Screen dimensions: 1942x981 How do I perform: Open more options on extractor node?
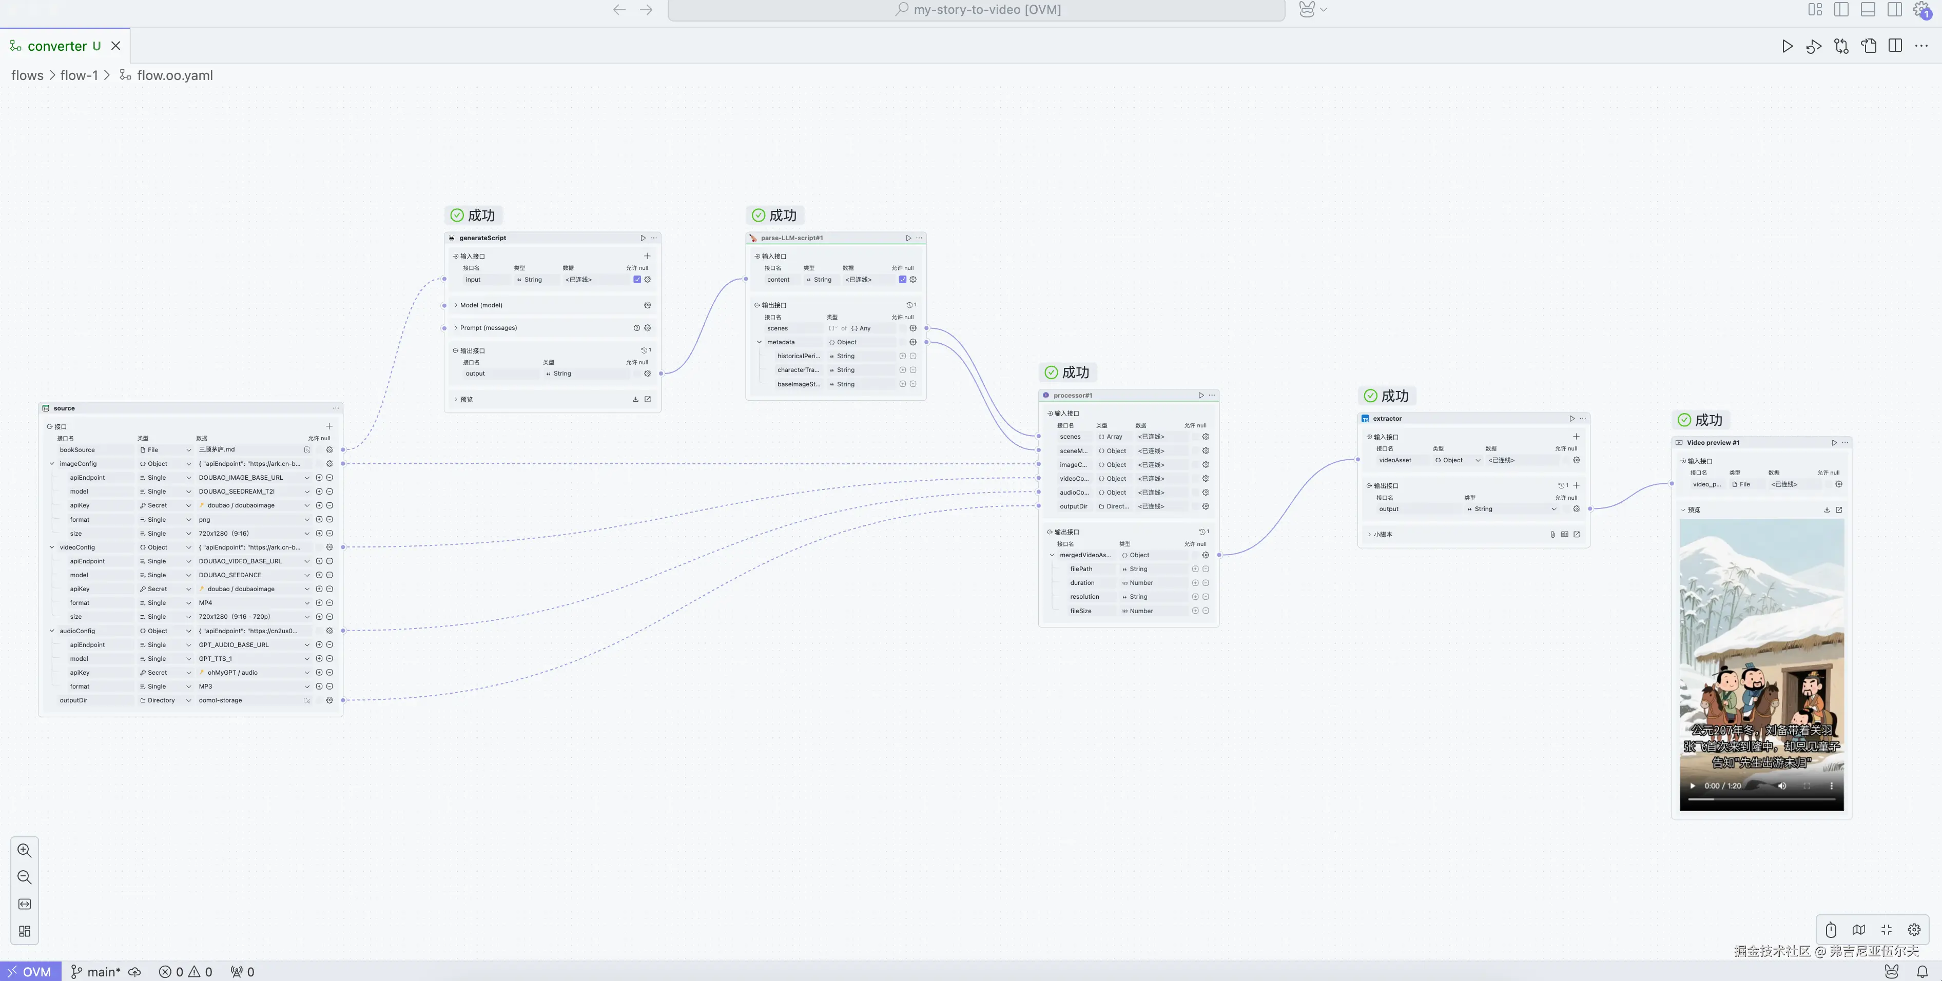click(1583, 419)
